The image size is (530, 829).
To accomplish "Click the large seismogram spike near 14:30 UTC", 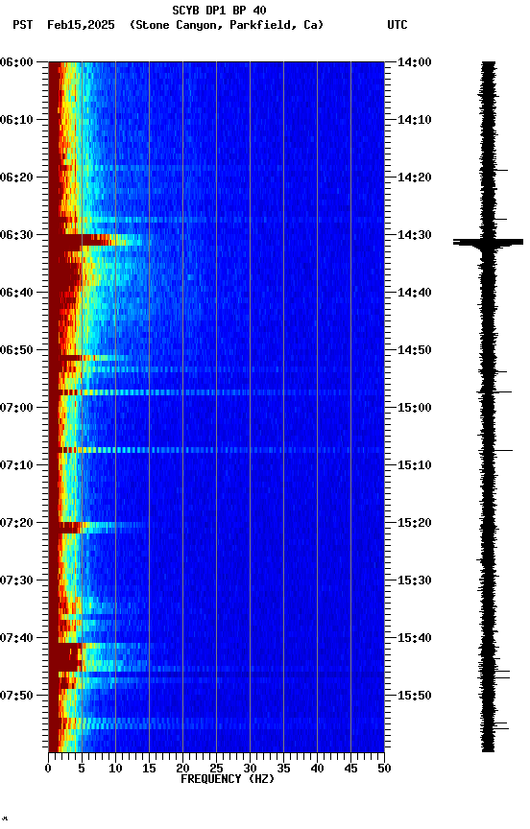I will [x=488, y=242].
